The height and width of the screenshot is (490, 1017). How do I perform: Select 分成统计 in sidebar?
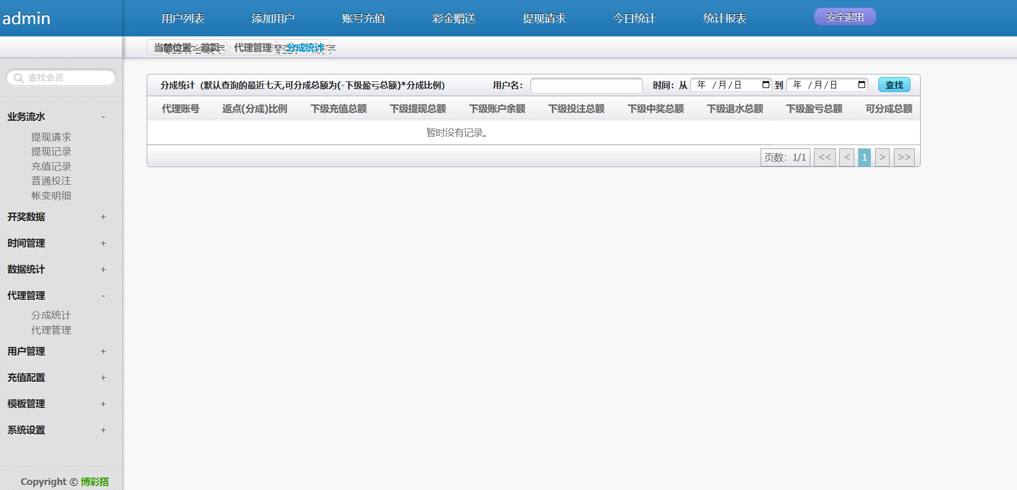point(51,315)
